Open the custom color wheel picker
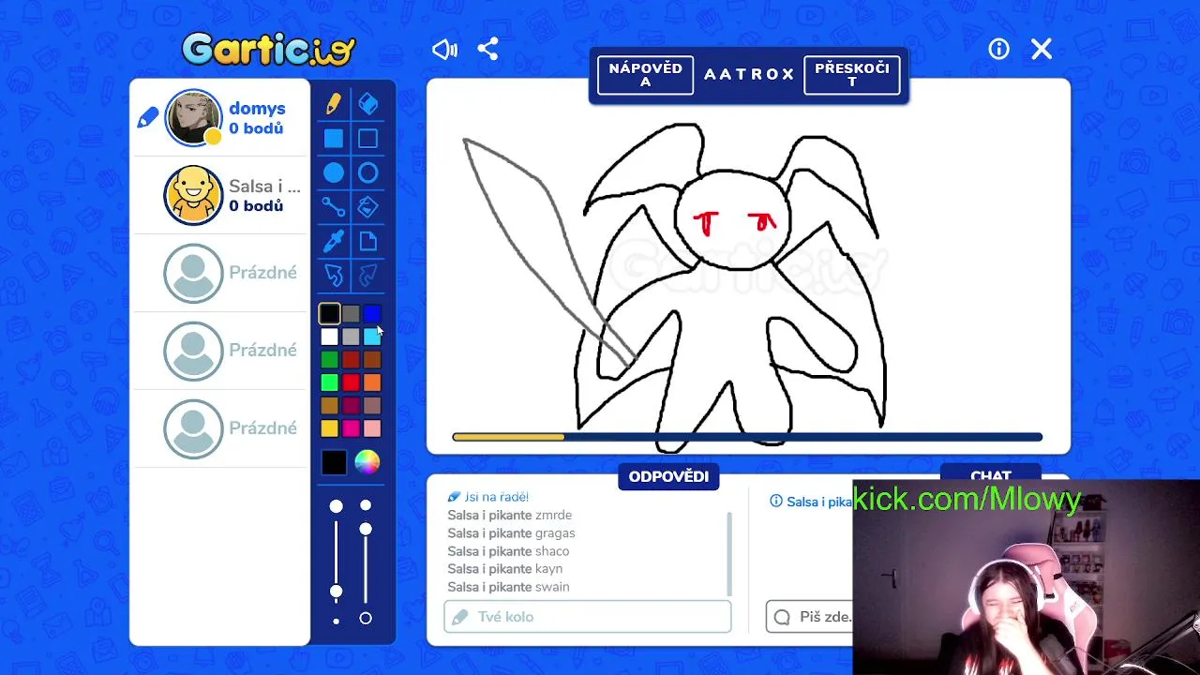The width and height of the screenshot is (1200, 675). point(367,462)
